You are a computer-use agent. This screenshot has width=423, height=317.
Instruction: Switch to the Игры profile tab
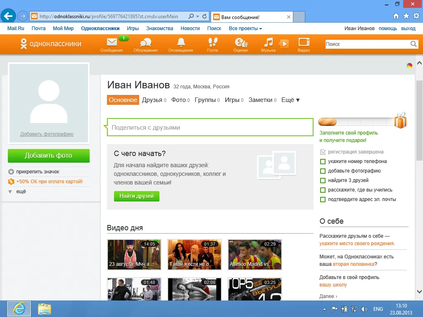point(234,100)
